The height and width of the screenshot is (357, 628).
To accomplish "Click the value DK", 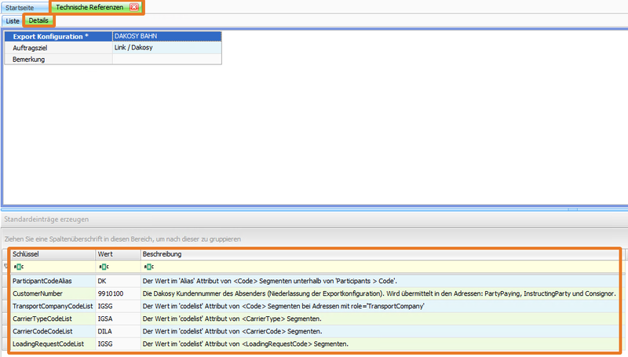I will (102, 281).
